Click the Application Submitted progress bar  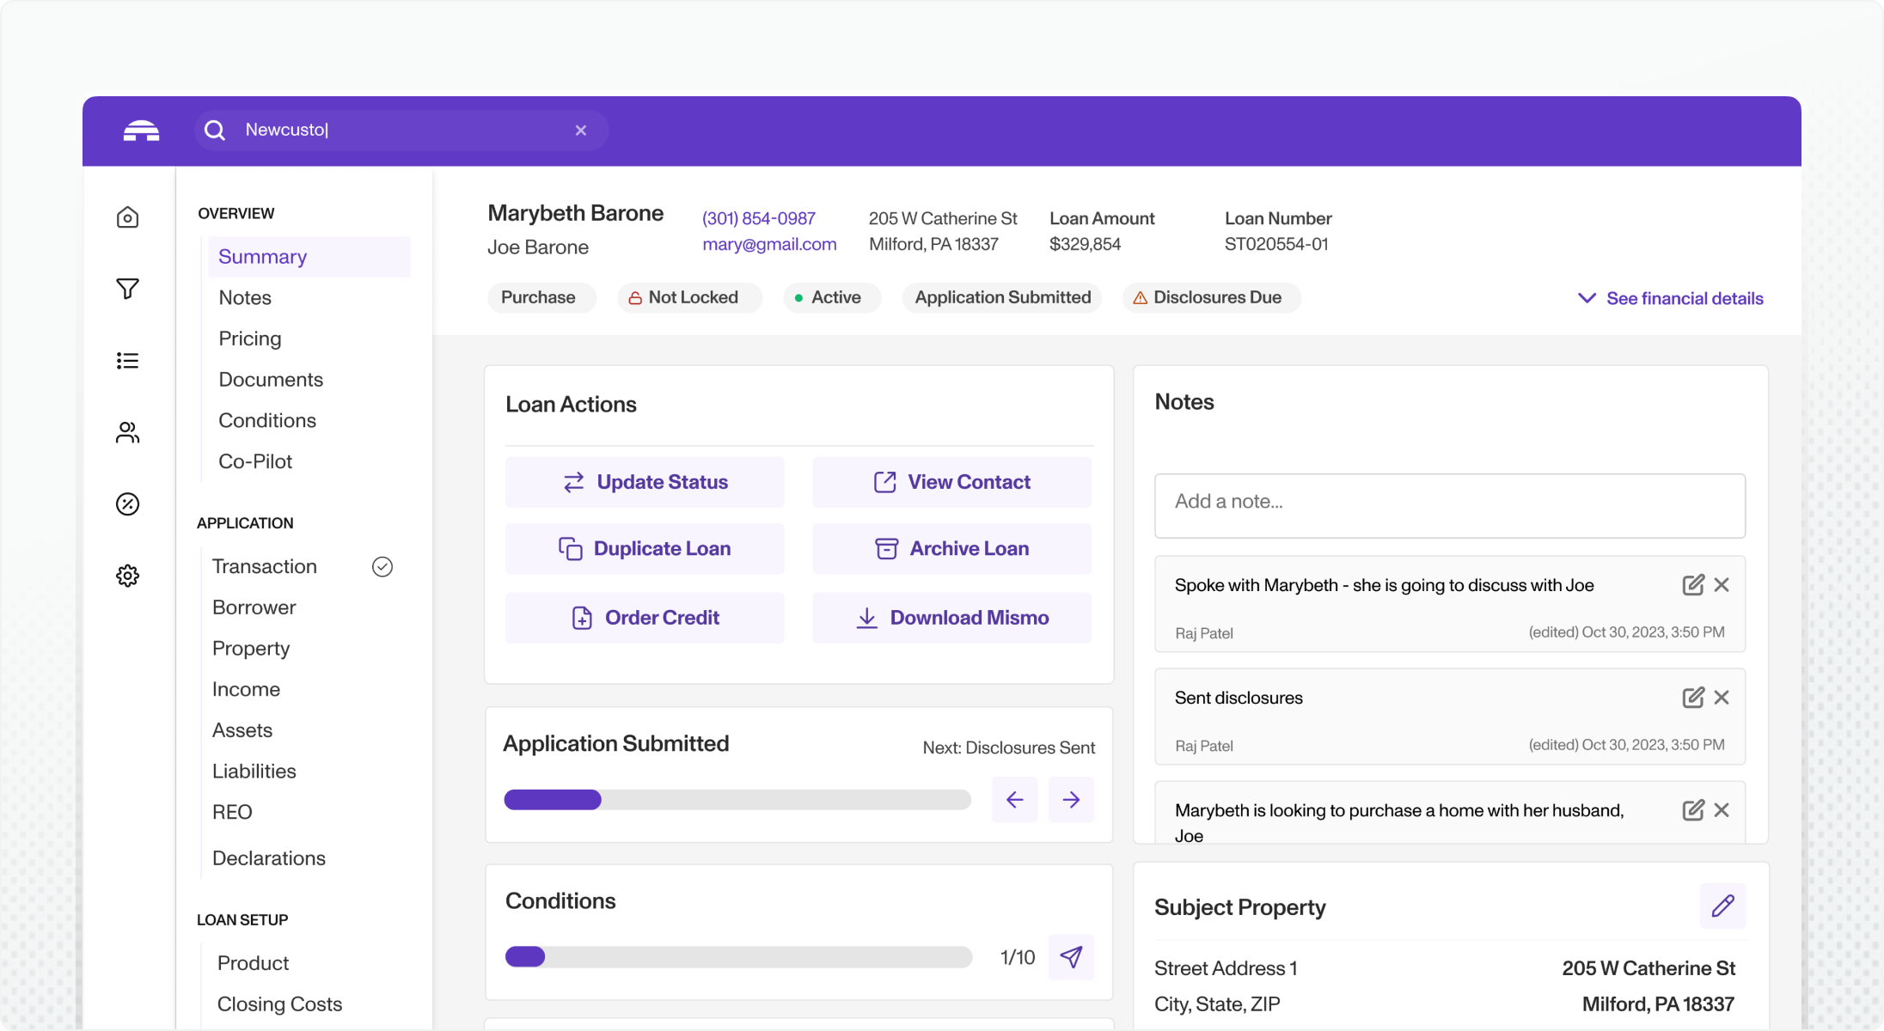(737, 800)
